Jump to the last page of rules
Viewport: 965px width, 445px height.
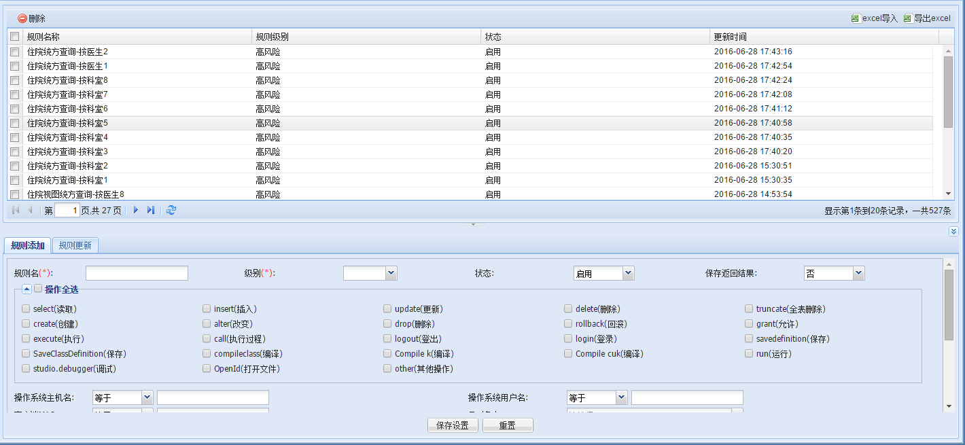151,211
